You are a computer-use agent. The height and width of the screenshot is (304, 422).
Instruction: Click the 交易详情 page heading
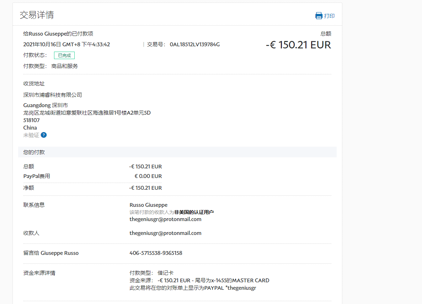pyautogui.click(x=37, y=15)
